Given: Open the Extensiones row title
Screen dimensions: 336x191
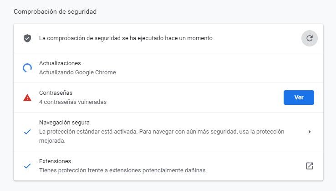Looking at the screenshot, I should (55, 161).
